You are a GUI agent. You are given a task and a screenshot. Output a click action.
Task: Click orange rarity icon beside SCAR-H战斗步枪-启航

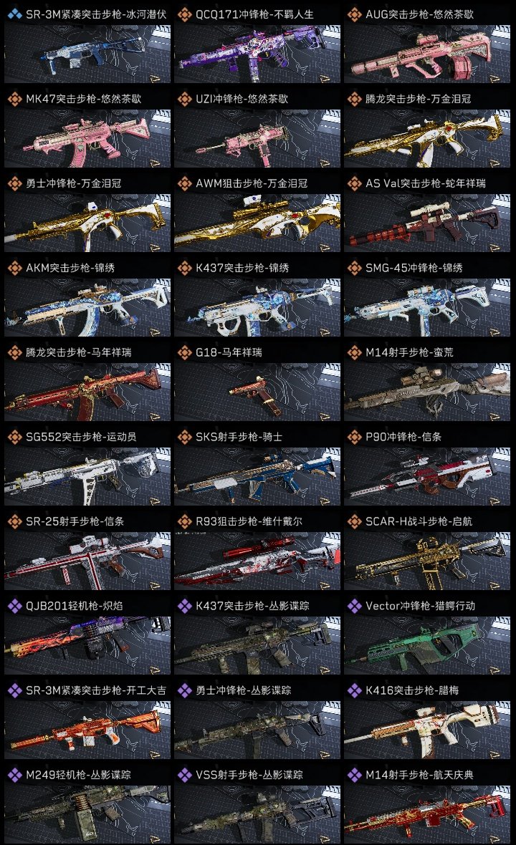[x=354, y=521]
